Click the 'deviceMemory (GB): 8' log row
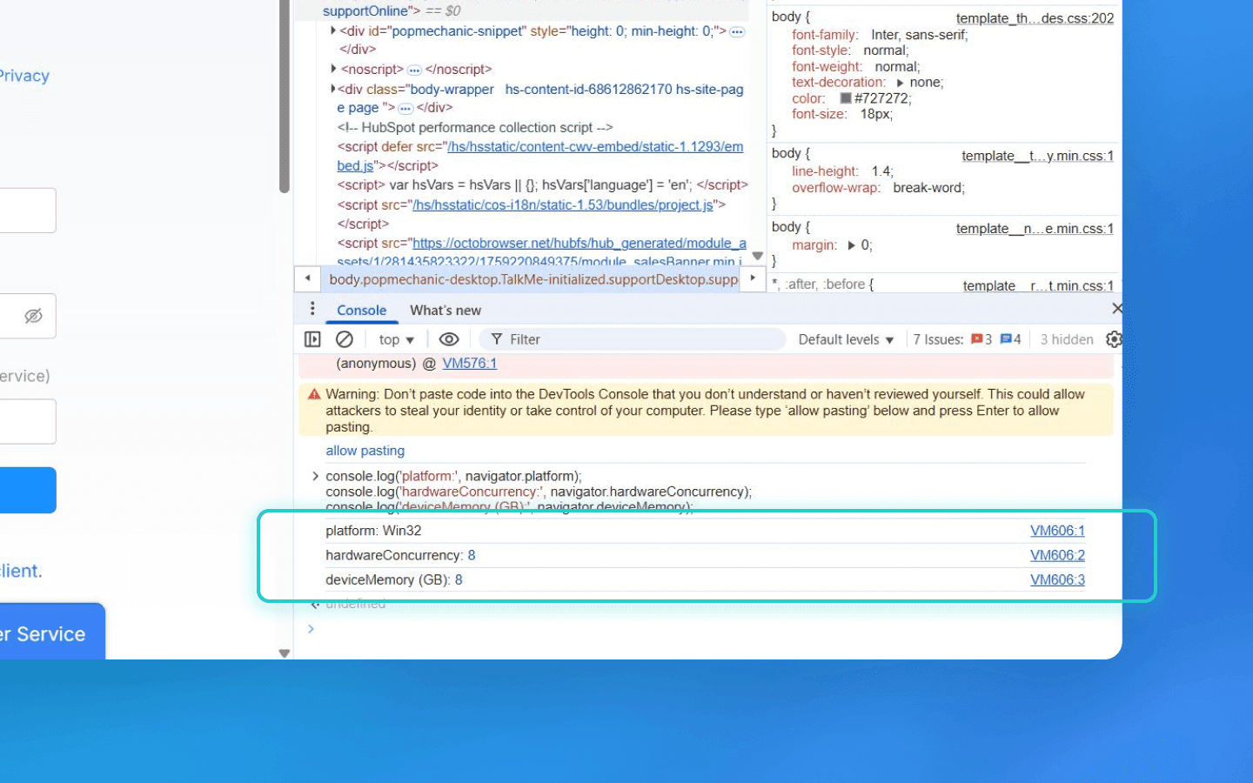Image resolution: width=1253 pixels, height=783 pixels. click(x=705, y=579)
